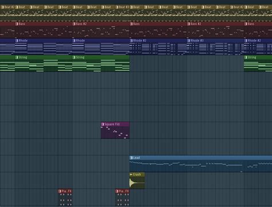The image size is (272, 207).
Task: Open the leftmost String clip menu icon
Action: (17, 57)
